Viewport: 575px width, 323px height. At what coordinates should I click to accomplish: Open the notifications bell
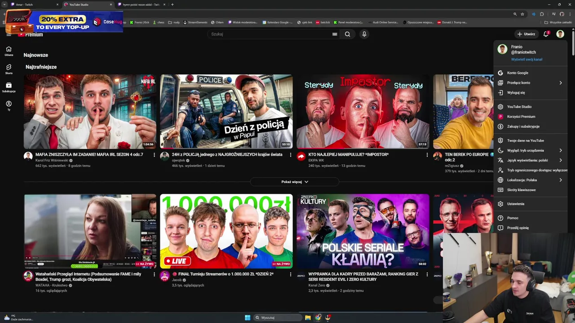(x=546, y=34)
